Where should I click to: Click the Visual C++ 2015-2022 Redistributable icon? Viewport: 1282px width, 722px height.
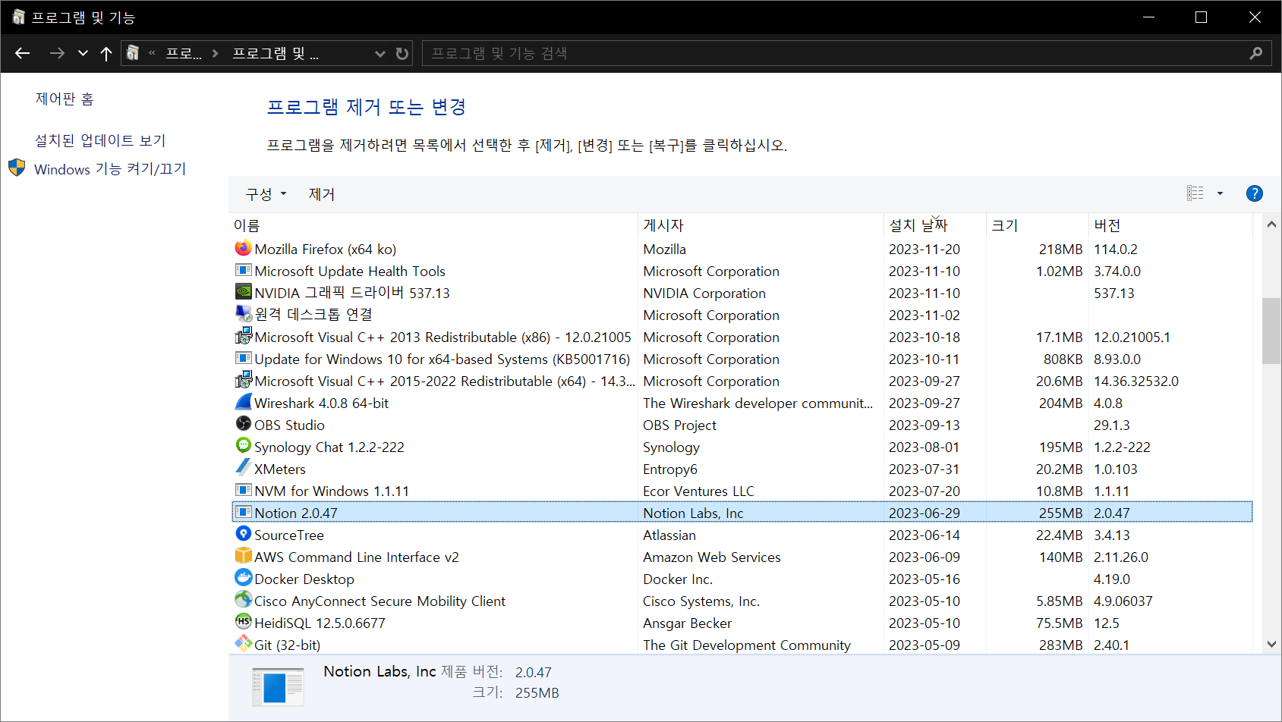(x=243, y=380)
